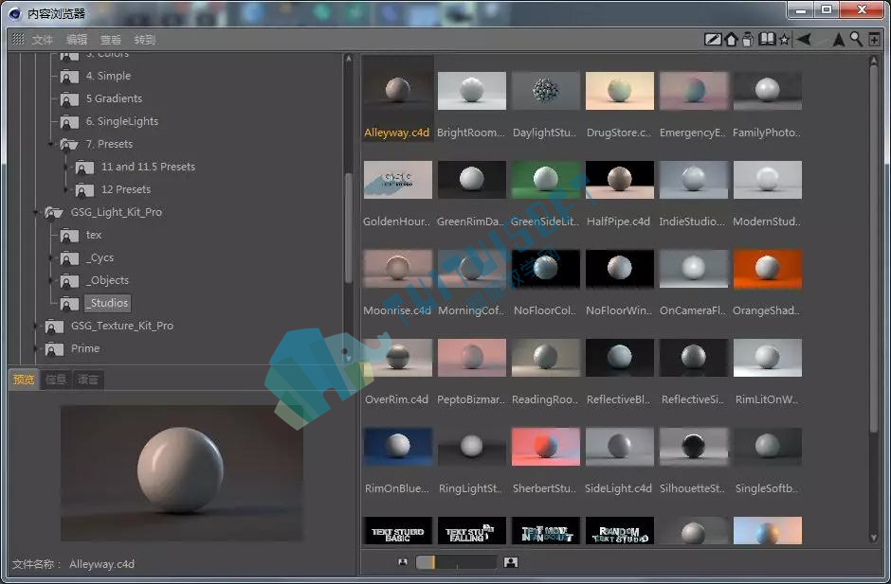Viewport: 891px width, 584px height.
Task: Click the new window plus icon
Action: coord(874,39)
